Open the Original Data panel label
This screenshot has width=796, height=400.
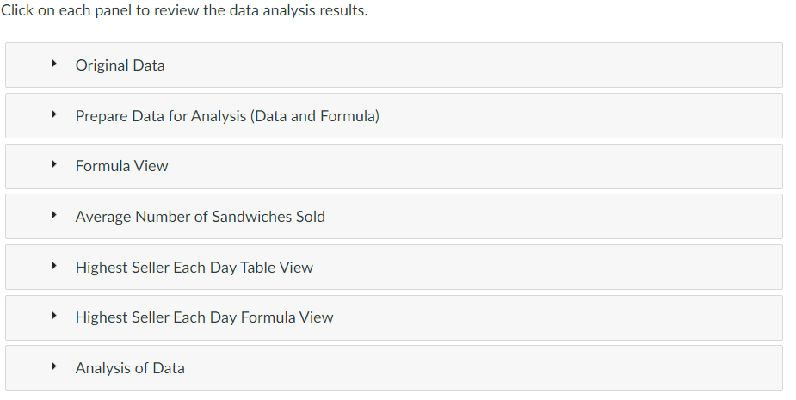(x=120, y=65)
